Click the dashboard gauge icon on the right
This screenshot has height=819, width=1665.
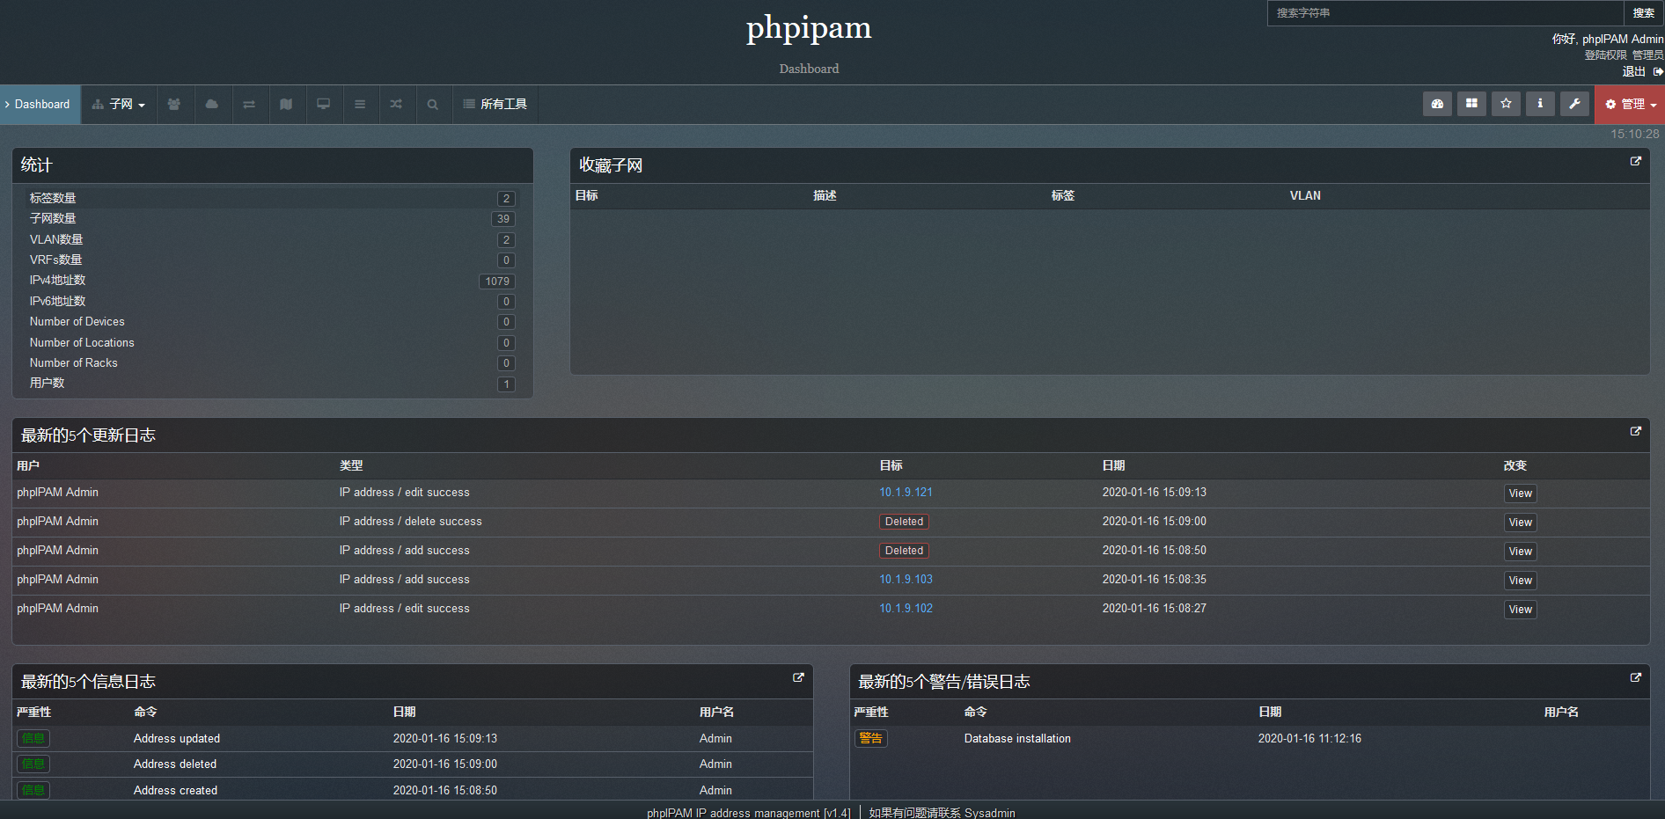click(1437, 104)
